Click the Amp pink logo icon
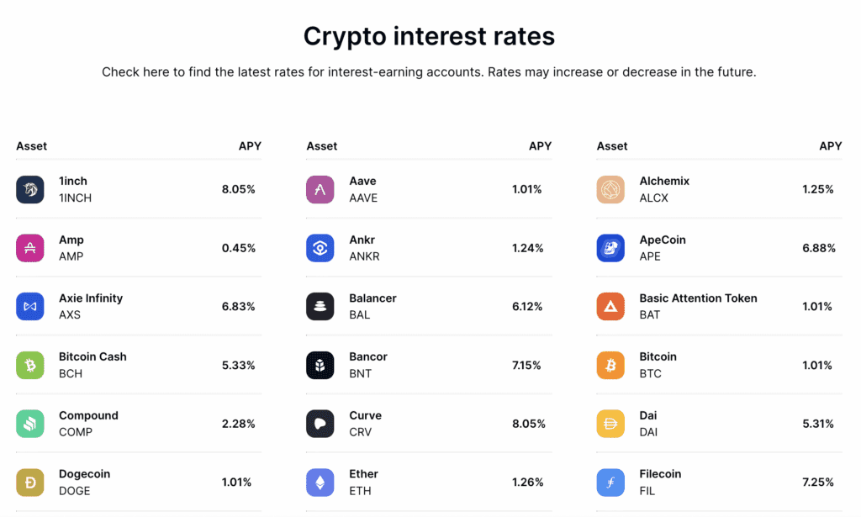The width and height of the screenshot is (861, 517). click(x=30, y=248)
